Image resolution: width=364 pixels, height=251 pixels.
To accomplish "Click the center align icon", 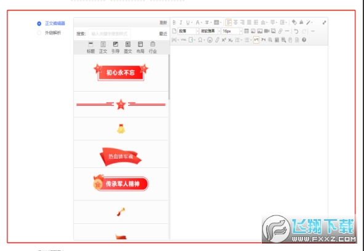I will coord(235,23).
